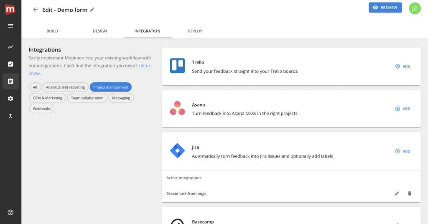Filter by Webhooks

tap(42, 108)
